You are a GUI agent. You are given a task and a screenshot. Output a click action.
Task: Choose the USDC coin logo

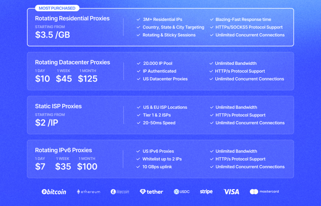pyautogui.click(x=182, y=192)
